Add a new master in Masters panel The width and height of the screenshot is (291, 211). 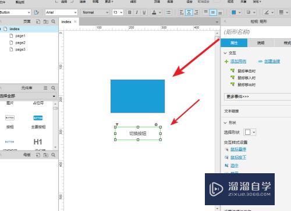(x=38, y=155)
